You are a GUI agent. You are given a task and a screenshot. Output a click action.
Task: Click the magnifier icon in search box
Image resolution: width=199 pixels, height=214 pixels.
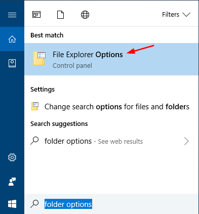pyautogui.click(x=34, y=204)
